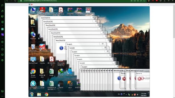
Task: Select the Roblox Studio shortcut
Action: [x=70, y=72]
